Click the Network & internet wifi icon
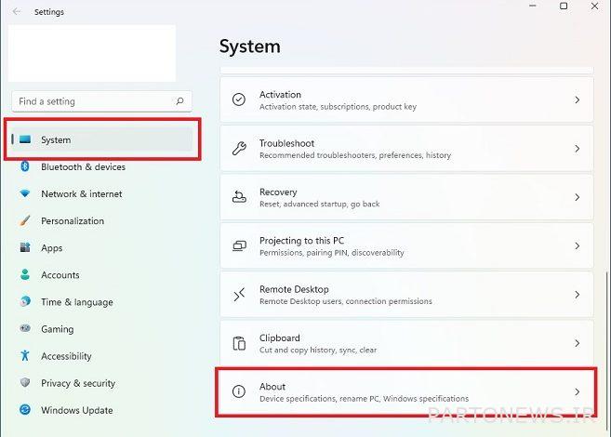The height and width of the screenshot is (437, 611). coord(25,193)
